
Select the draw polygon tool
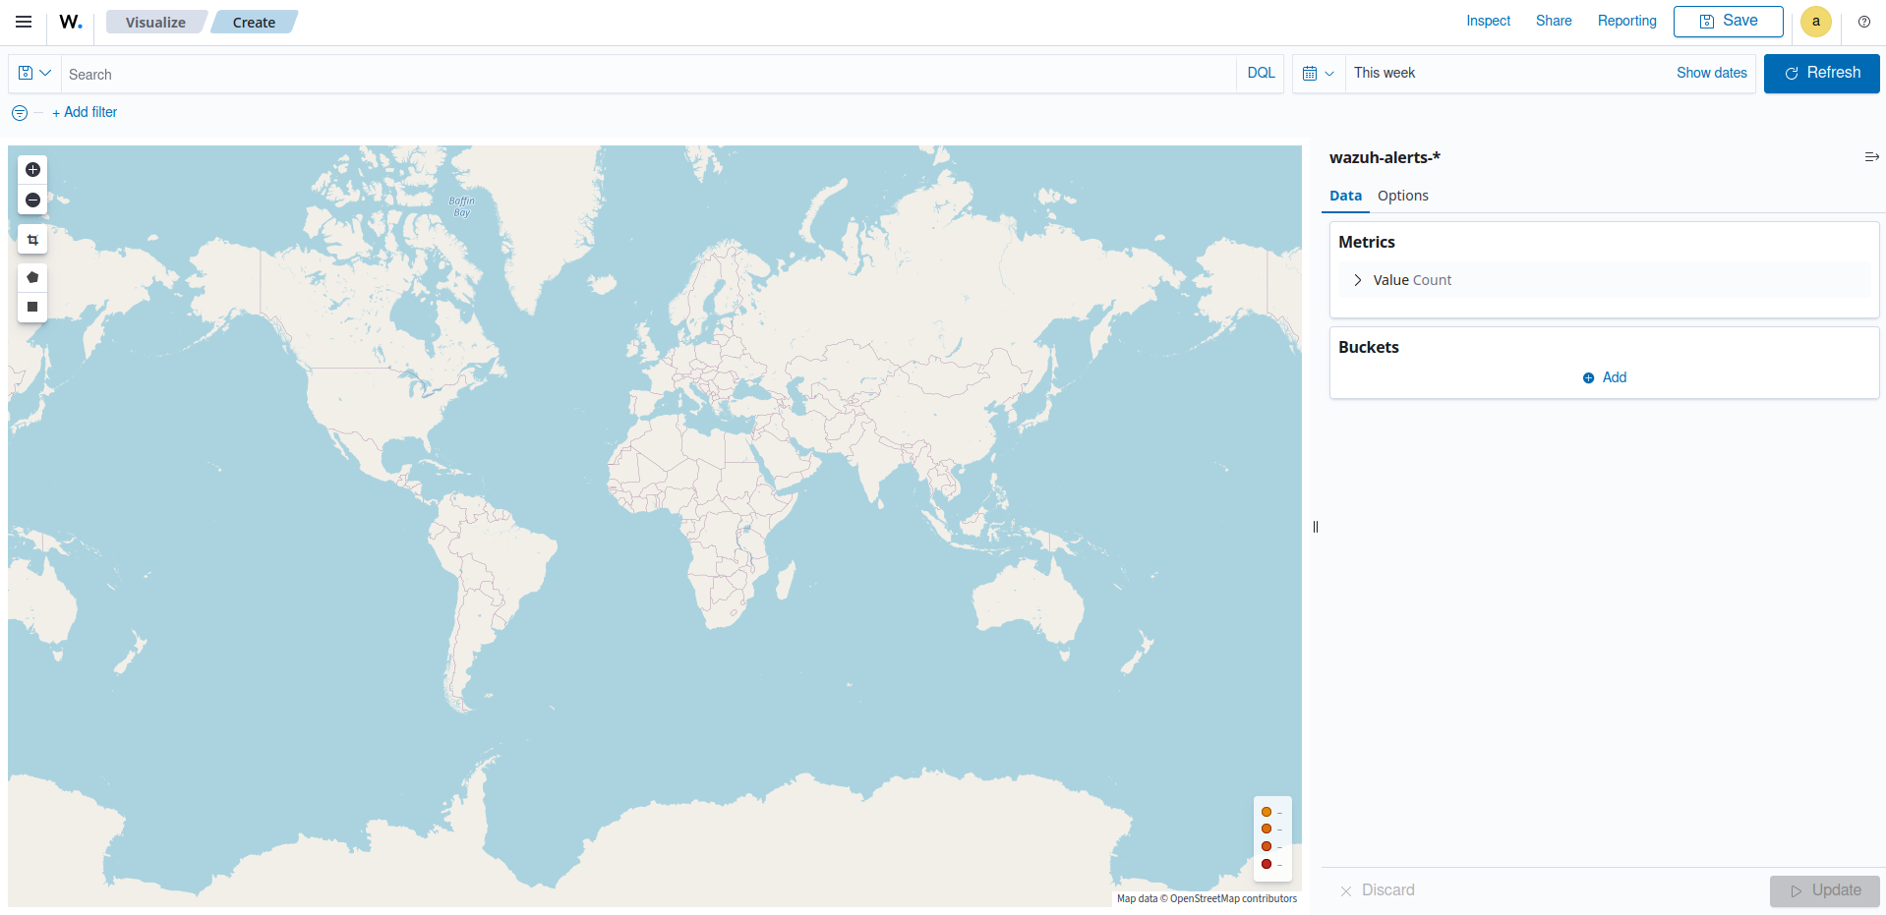pos(32,277)
